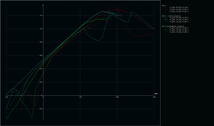This screenshot has height=126, width=214.
Task: Pick the Re0.150 polar label under R310
Action: tap(179, 12)
